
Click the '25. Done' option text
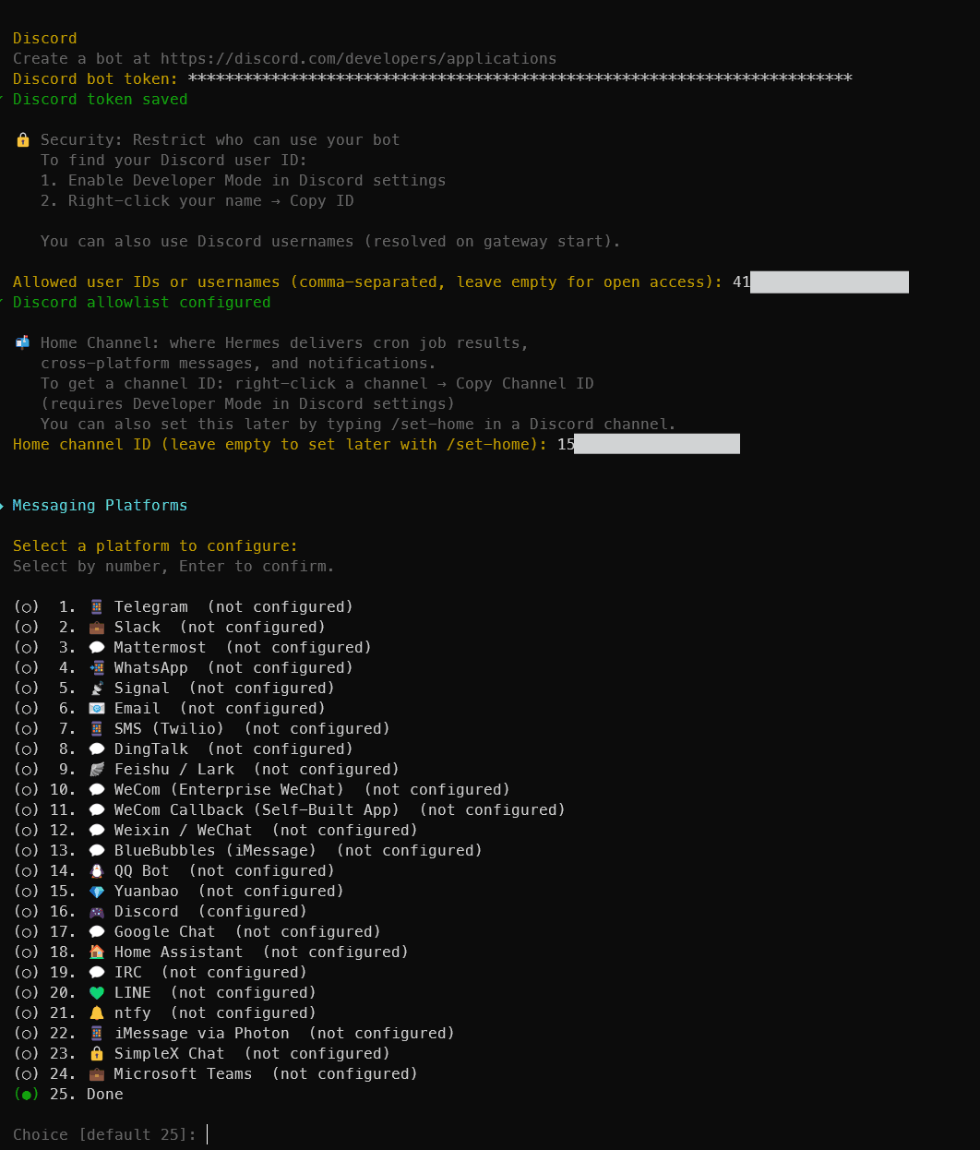pyautogui.click(x=86, y=1095)
